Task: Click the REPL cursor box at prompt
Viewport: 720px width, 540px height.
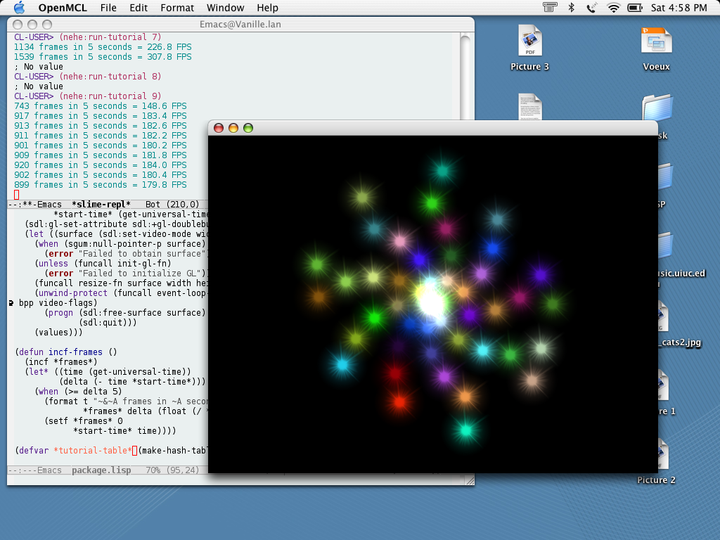Action: 17,195
